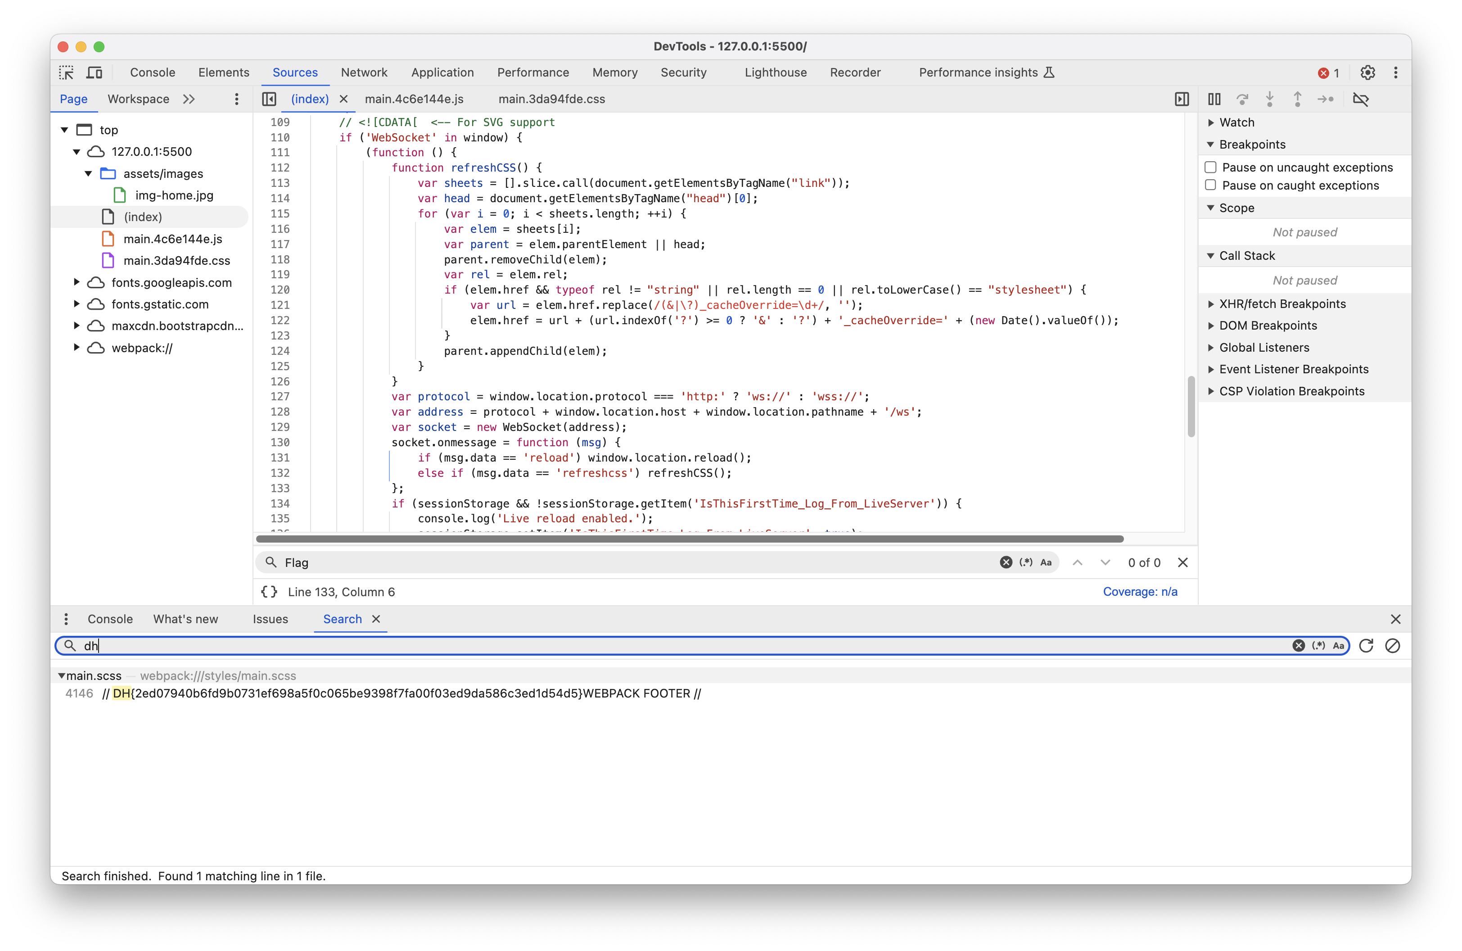The image size is (1462, 951).
Task: Toggle the device toolbar icon
Action: click(94, 72)
